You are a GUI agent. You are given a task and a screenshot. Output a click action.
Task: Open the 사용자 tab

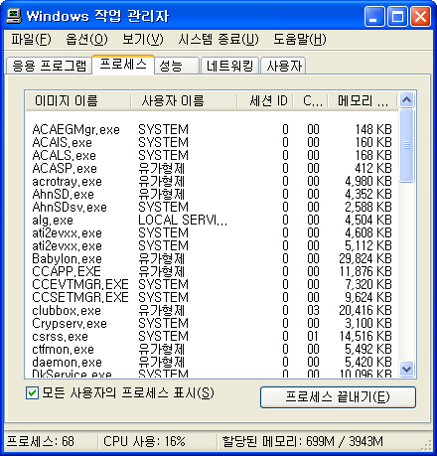coord(283,66)
